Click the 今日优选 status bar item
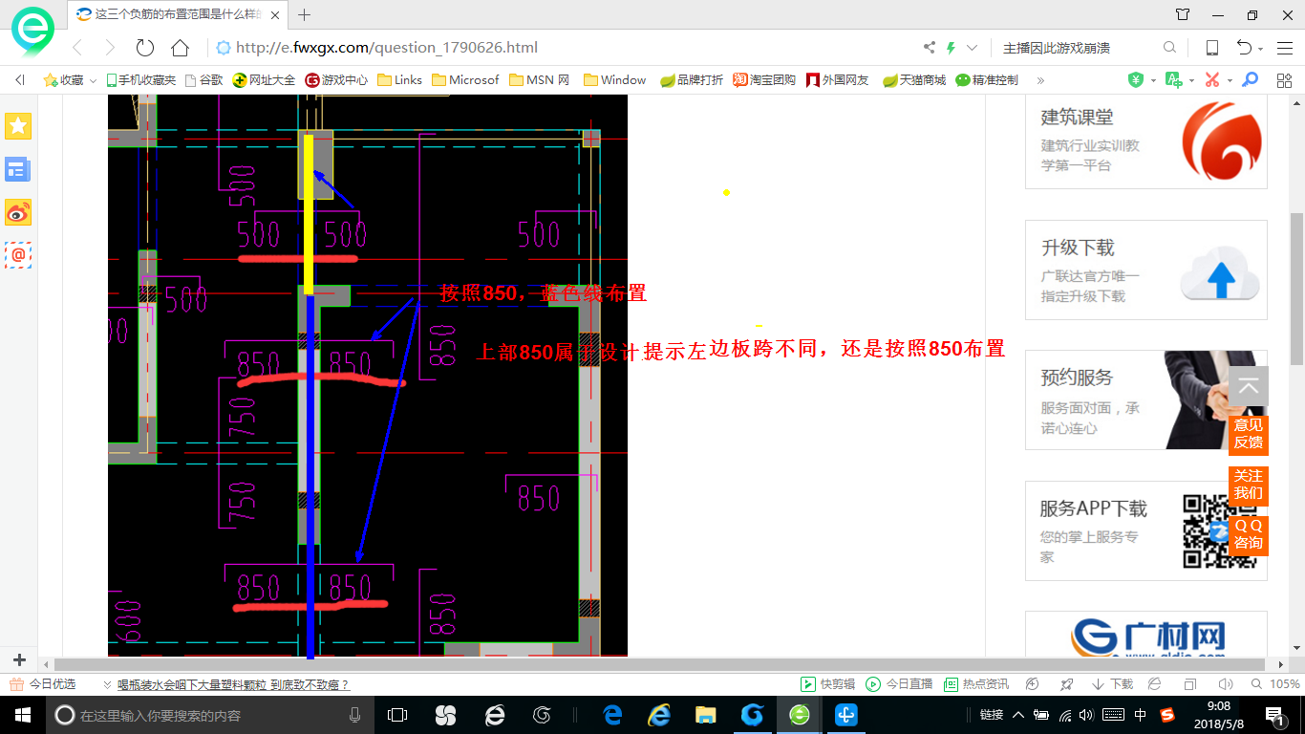Image resolution: width=1305 pixels, height=734 pixels. pyautogui.click(x=43, y=684)
